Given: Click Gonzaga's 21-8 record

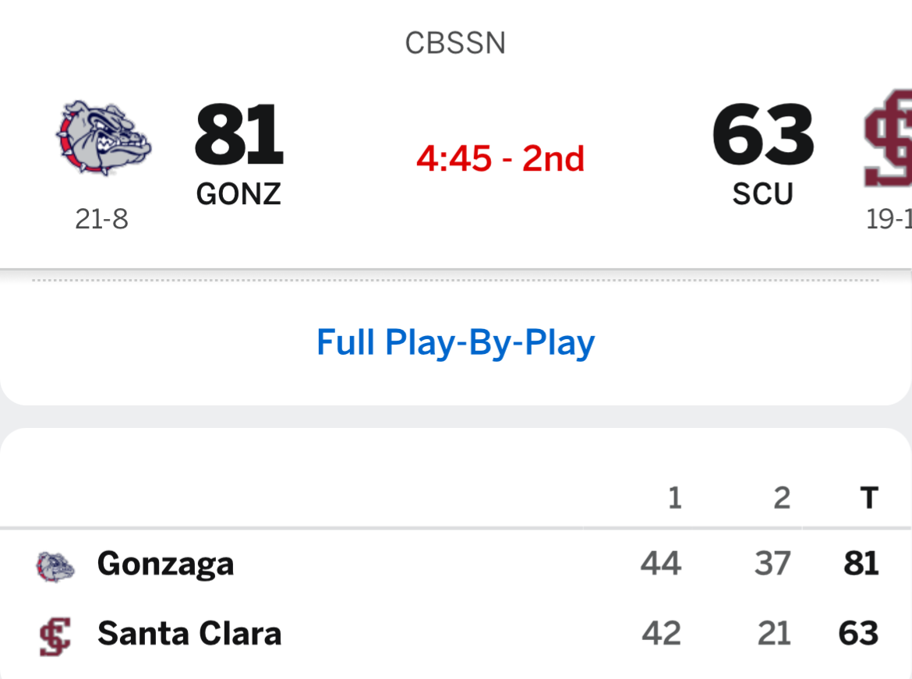Looking at the screenshot, I should coord(101,220).
